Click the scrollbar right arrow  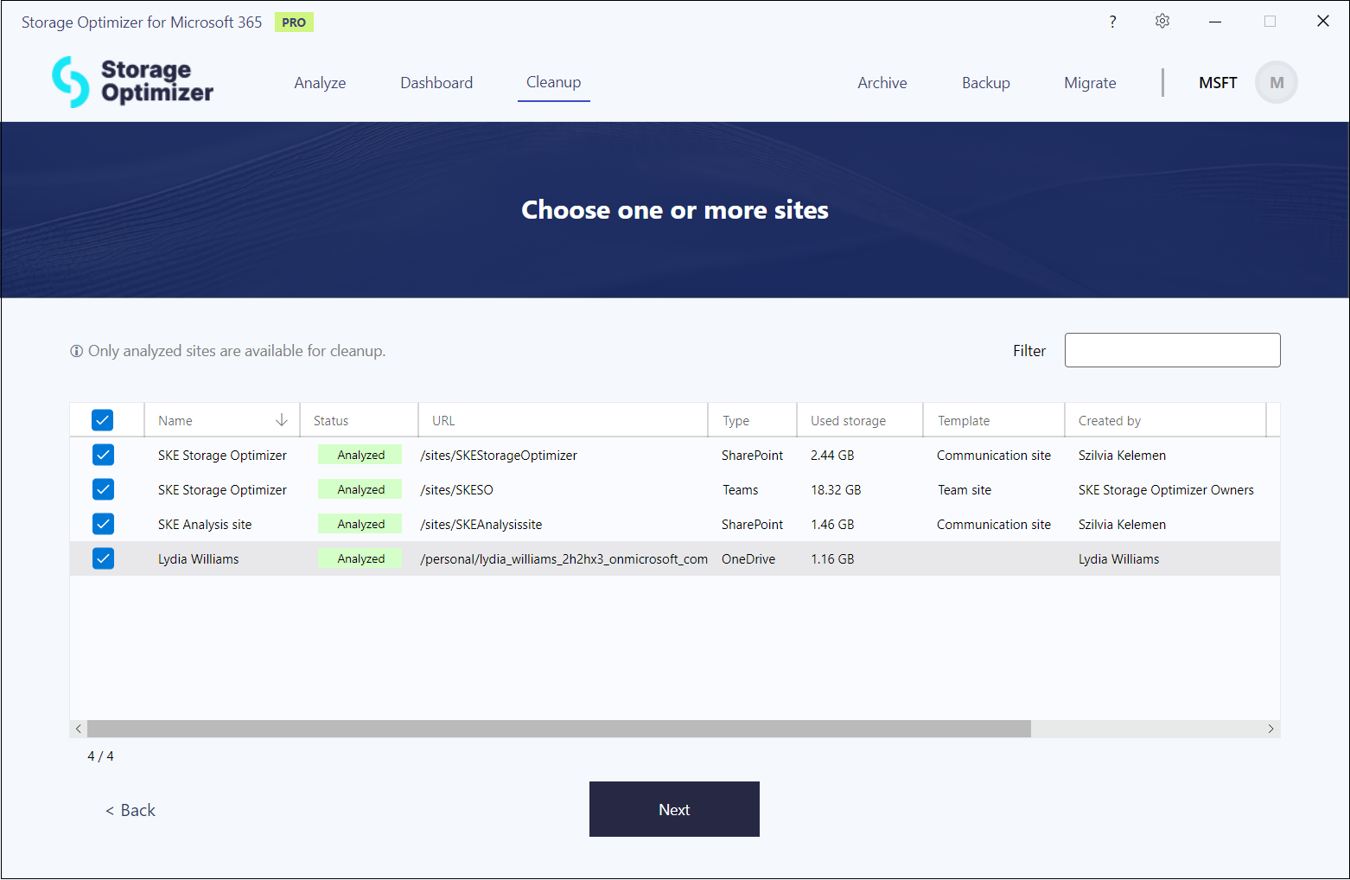(1270, 729)
